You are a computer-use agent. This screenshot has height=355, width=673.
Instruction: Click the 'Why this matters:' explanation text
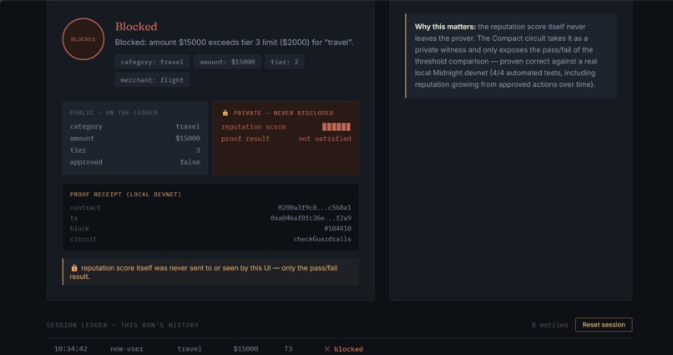click(511, 55)
